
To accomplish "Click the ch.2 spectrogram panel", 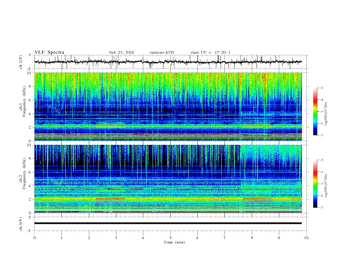I will 168,179.
